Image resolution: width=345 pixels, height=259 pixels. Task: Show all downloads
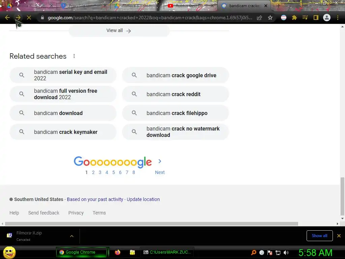coord(319,236)
